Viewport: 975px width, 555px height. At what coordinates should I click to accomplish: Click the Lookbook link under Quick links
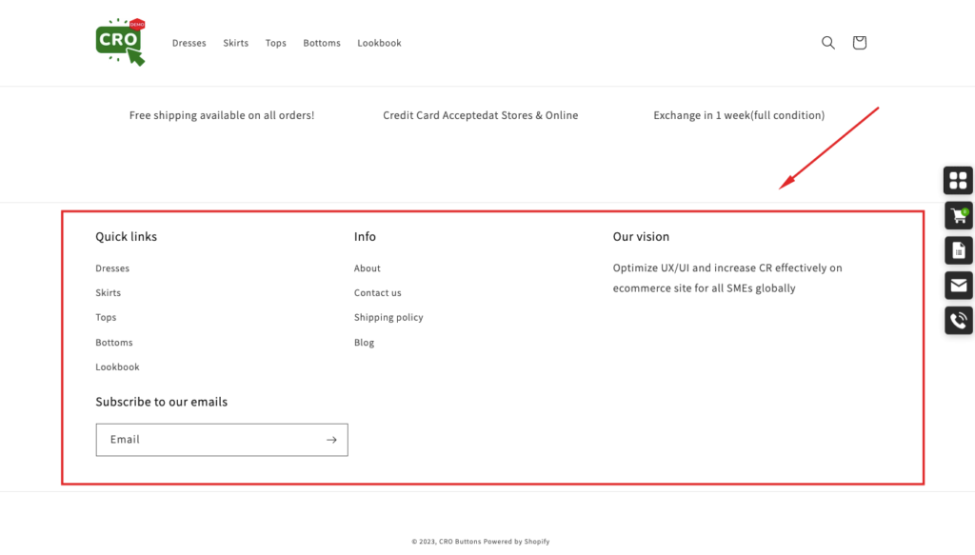pyautogui.click(x=117, y=367)
